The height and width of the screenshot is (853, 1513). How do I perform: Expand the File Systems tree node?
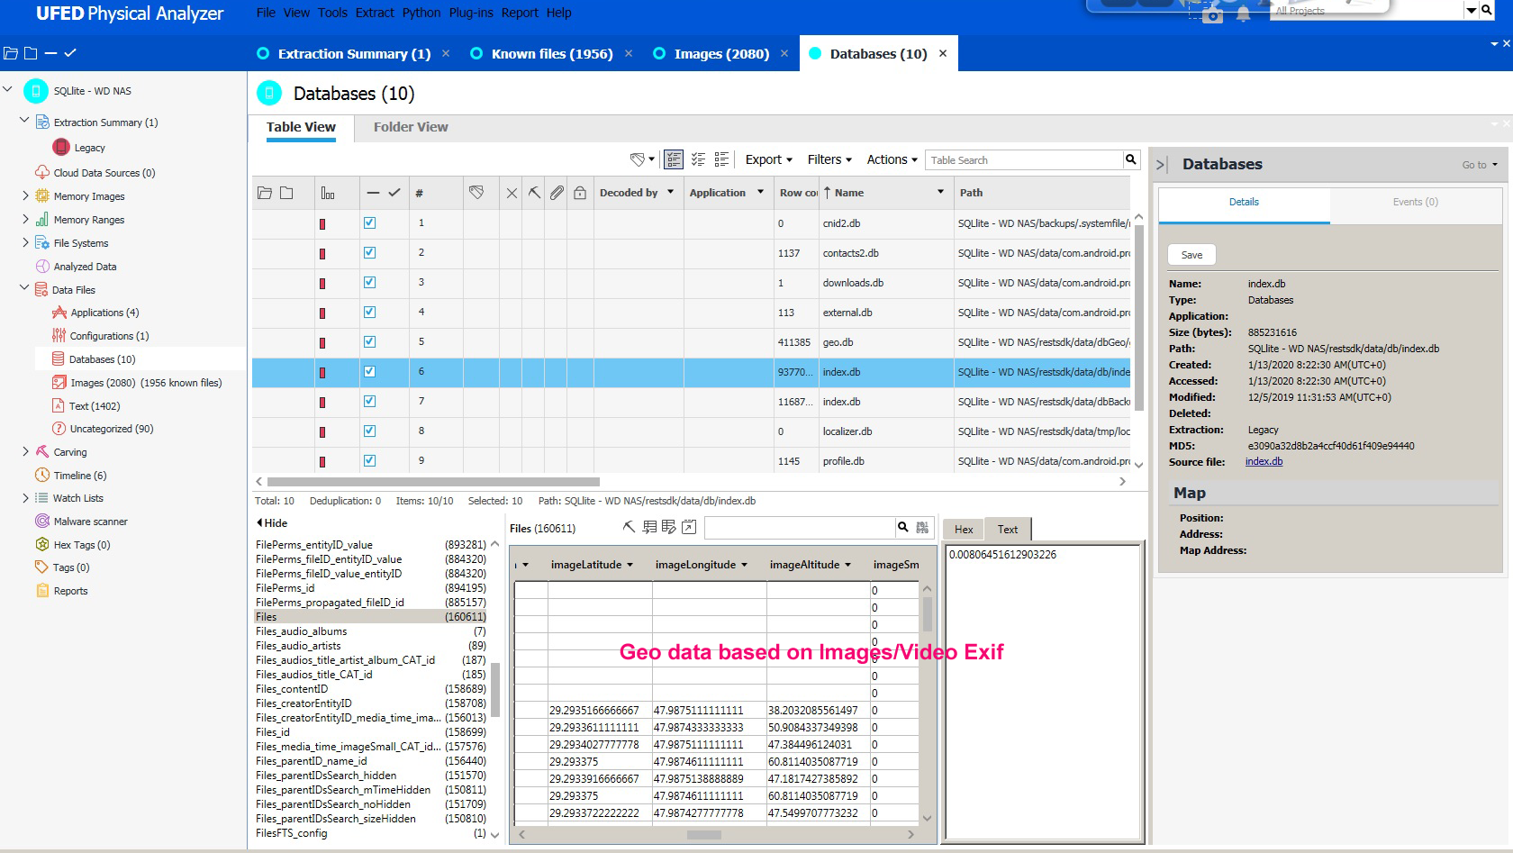pos(25,242)
